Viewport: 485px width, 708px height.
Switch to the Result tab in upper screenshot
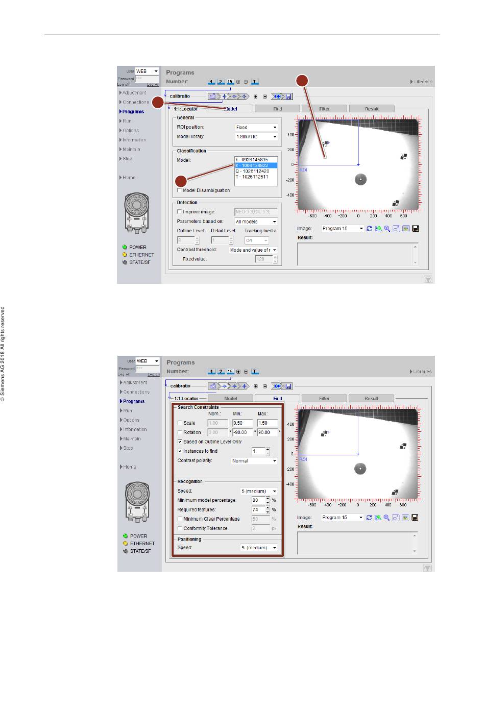tap(372, 109)
